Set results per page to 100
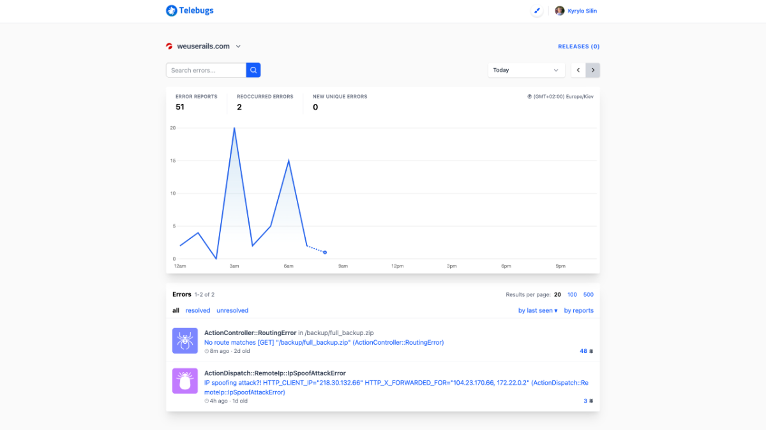The width and height of the screenshot is (766, 430). (572, 294)
